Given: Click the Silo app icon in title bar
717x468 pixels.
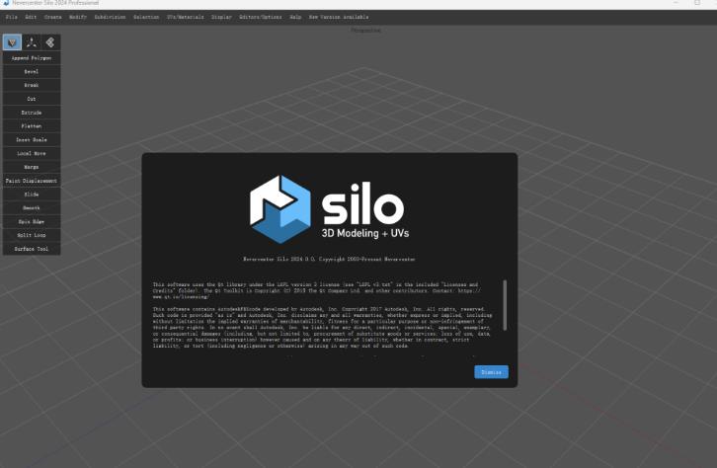Looking at the screenshot, I should (6, 3).
